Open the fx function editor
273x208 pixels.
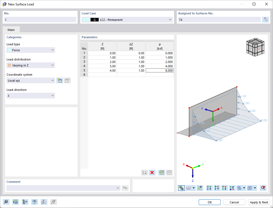53,202
